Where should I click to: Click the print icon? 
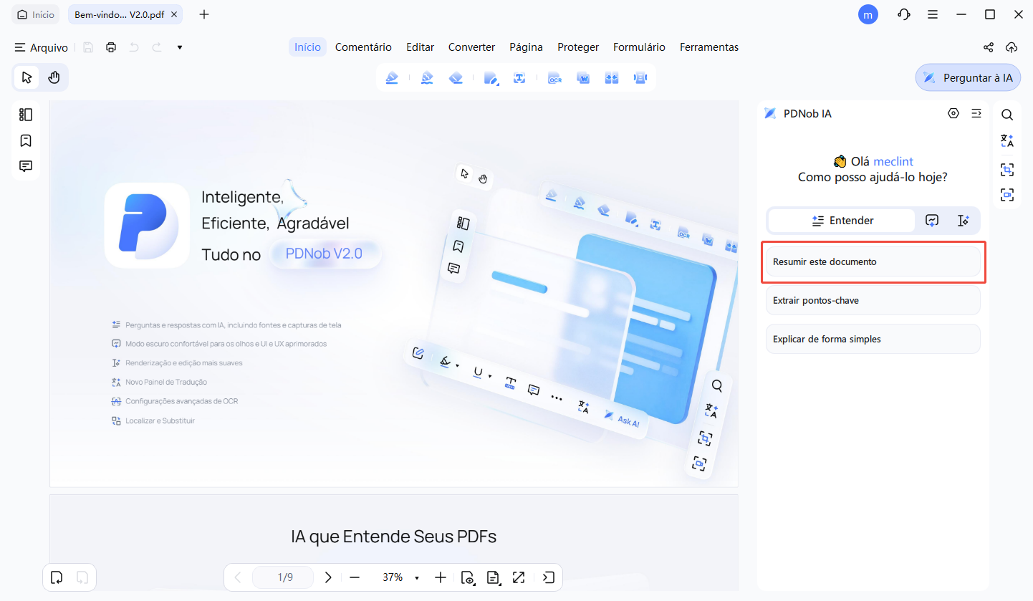click(111, 47)
